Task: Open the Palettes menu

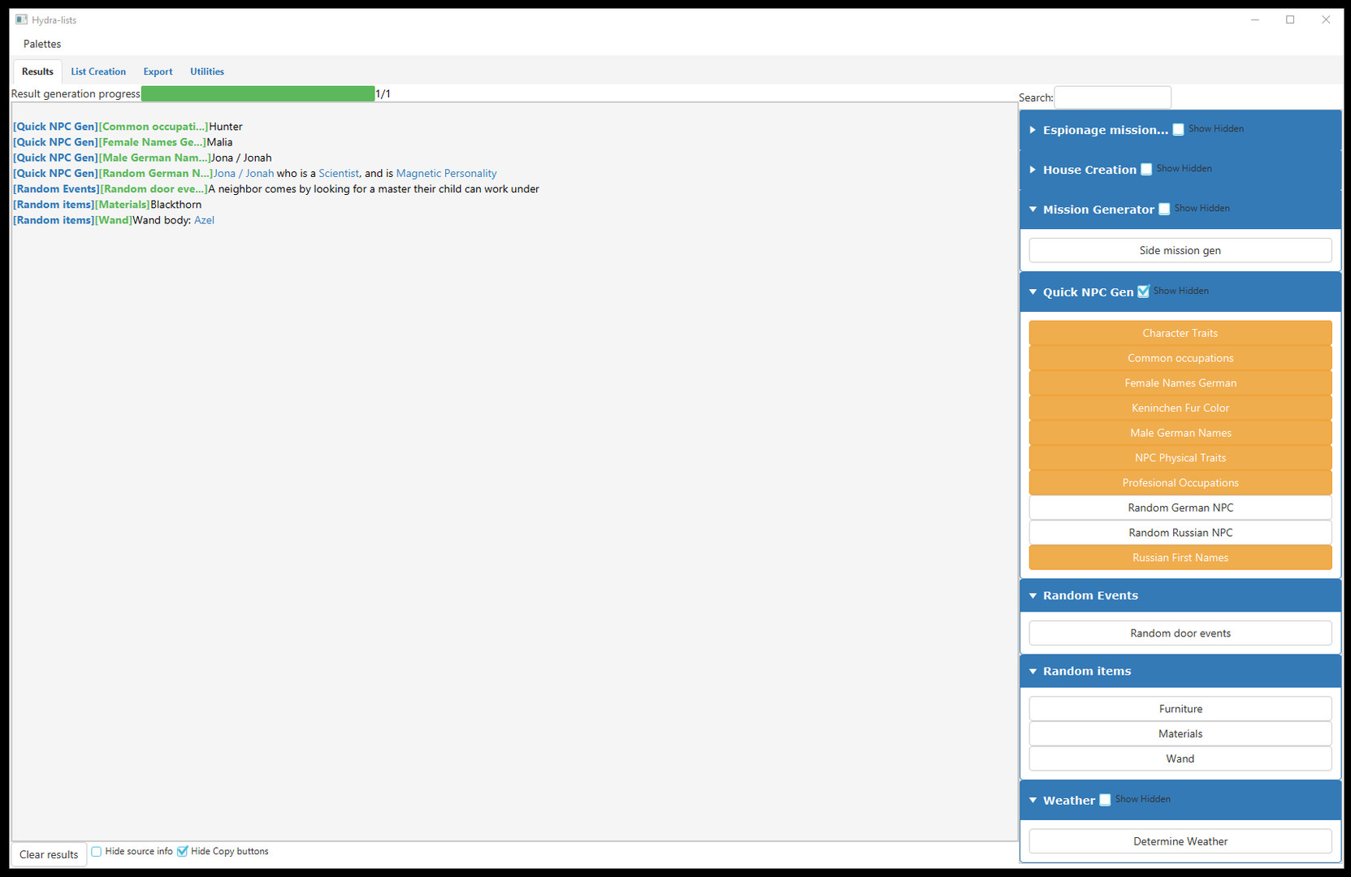Action: [42, 44]
